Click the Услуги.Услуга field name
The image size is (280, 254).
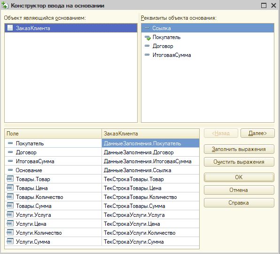[33, 215]
